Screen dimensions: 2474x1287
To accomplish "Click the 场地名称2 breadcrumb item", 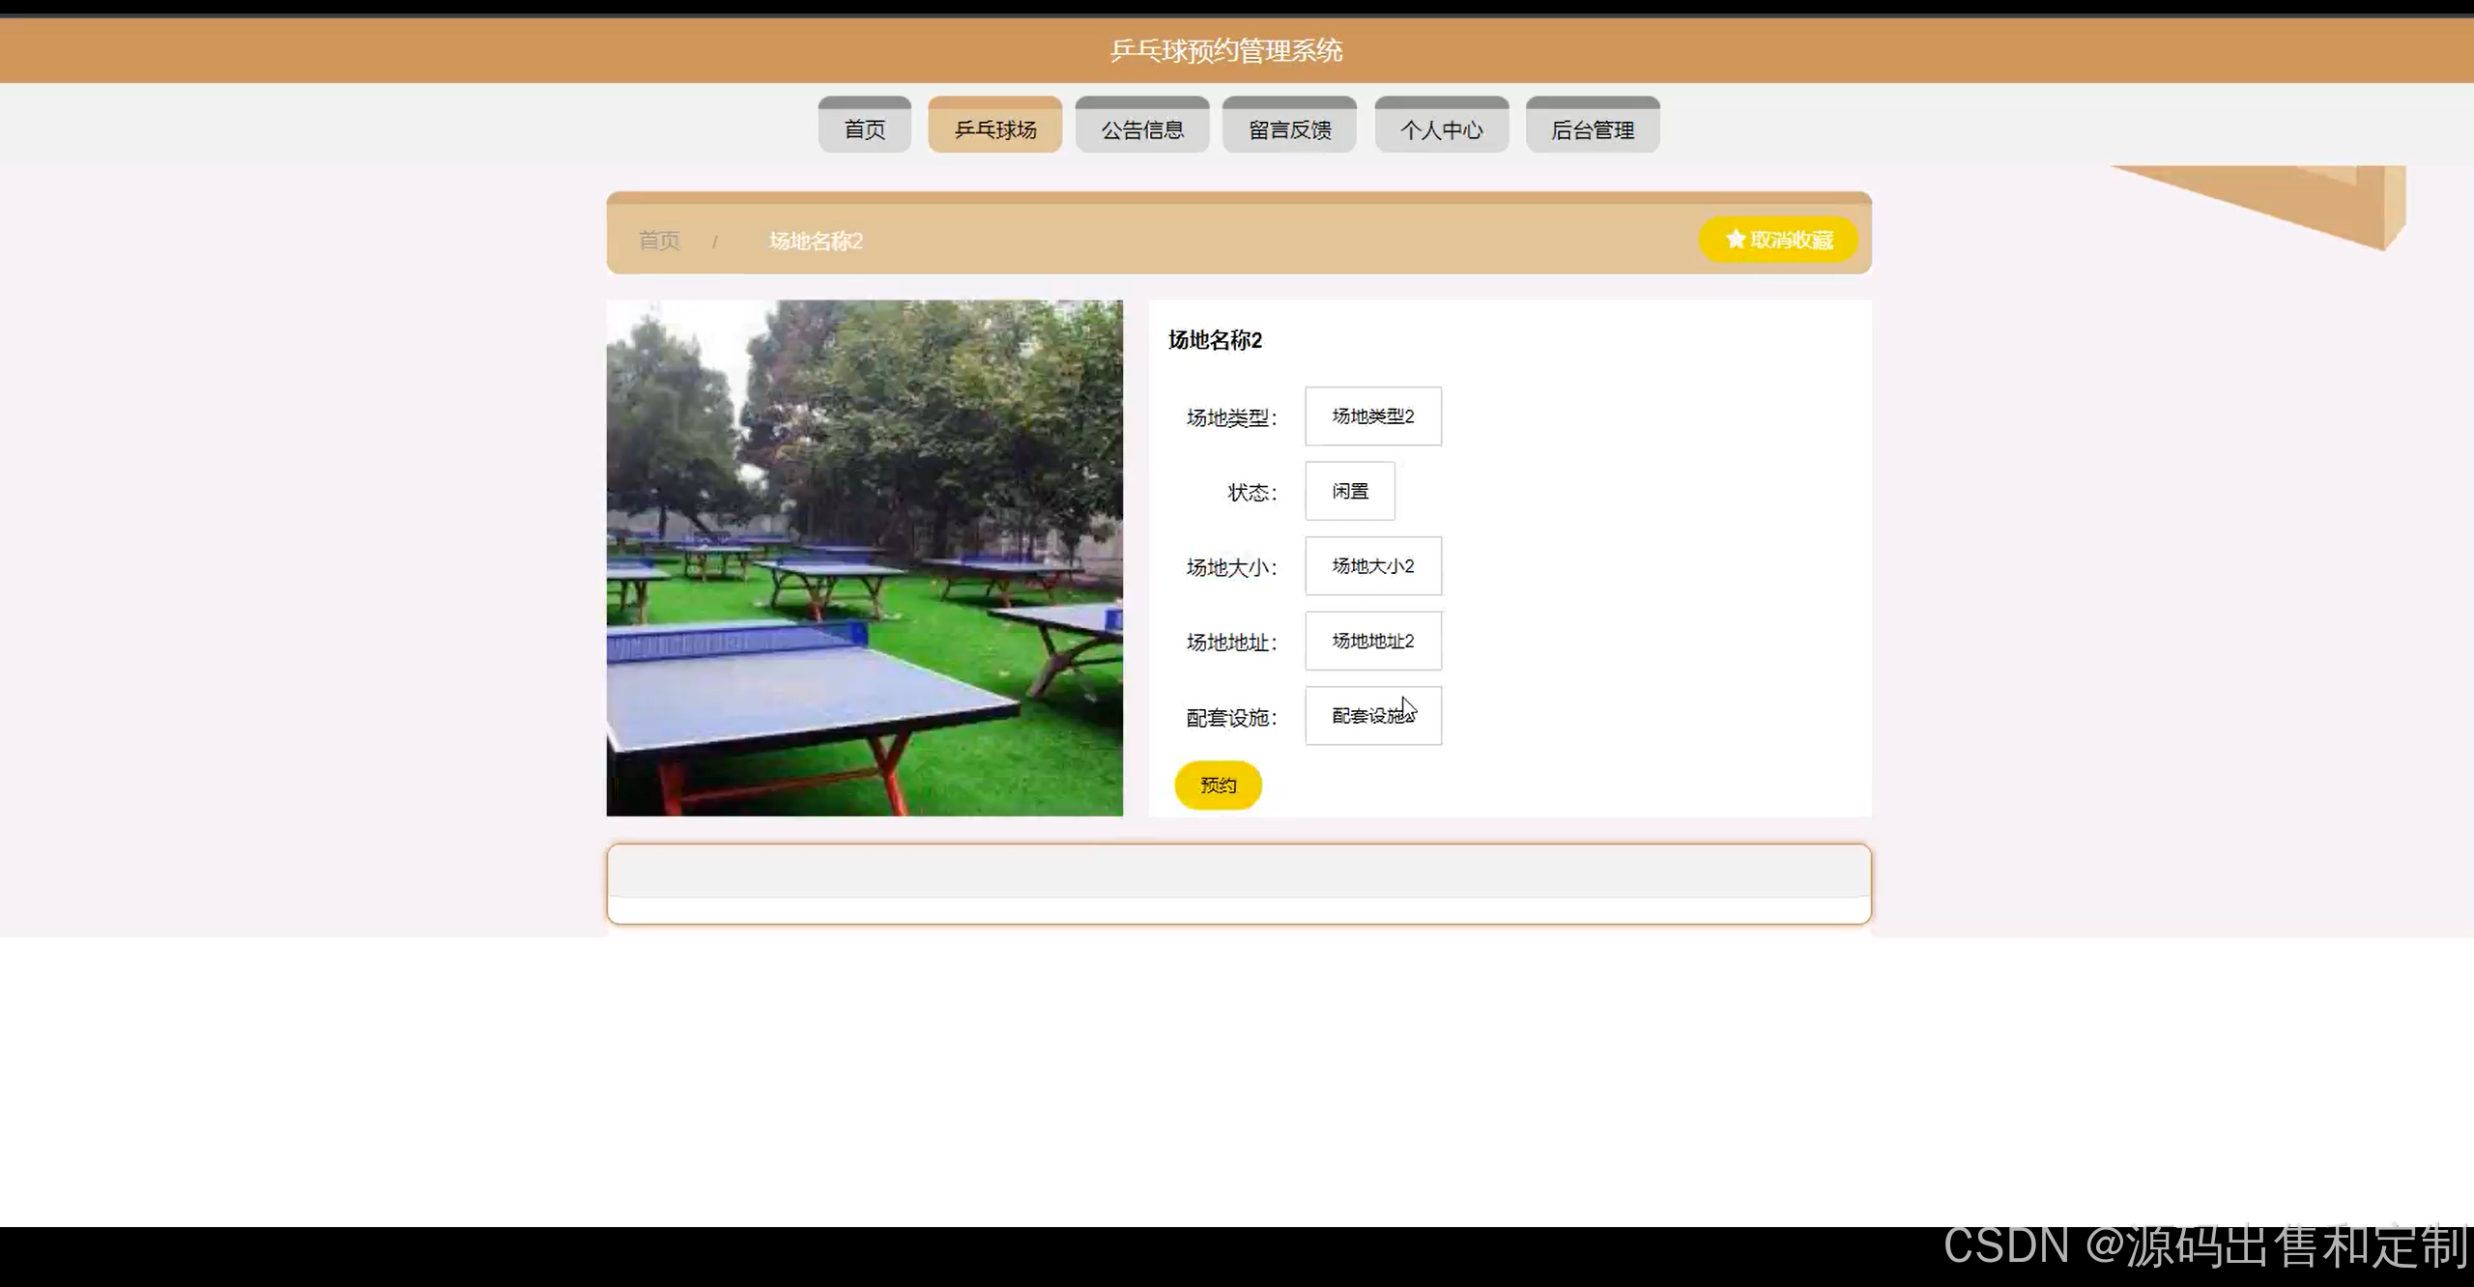I will [x=816, y=241].
